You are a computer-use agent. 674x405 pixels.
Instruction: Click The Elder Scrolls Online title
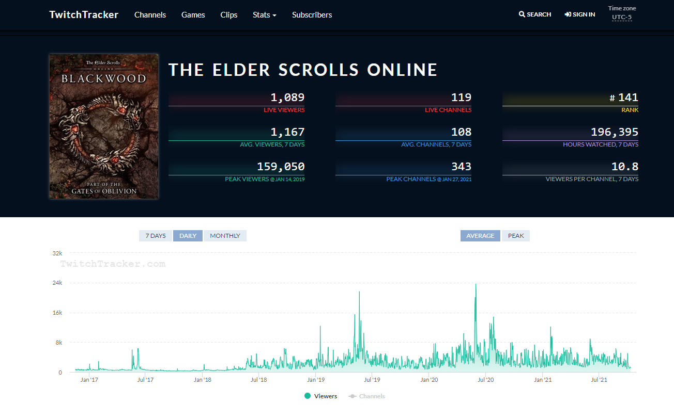[303, 70]
